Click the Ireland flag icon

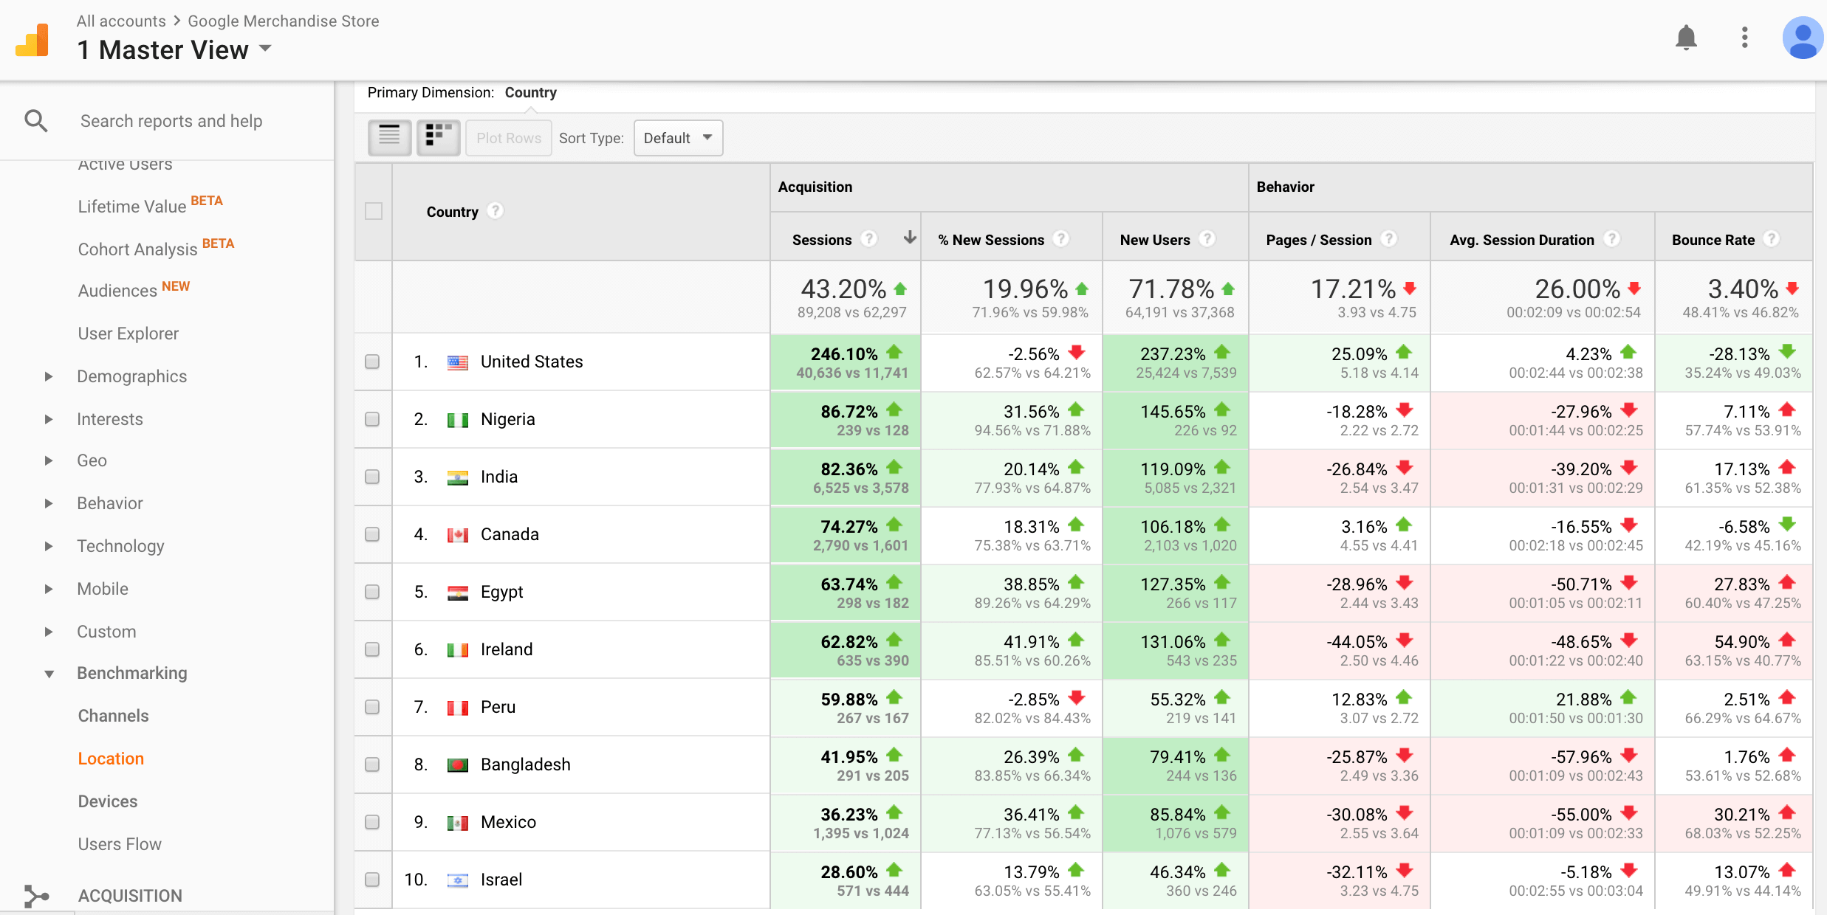point(458,650)
